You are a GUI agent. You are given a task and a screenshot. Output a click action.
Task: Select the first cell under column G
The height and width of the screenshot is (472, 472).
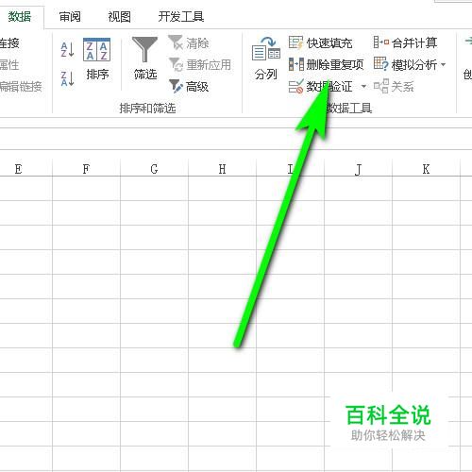[154, 188]
